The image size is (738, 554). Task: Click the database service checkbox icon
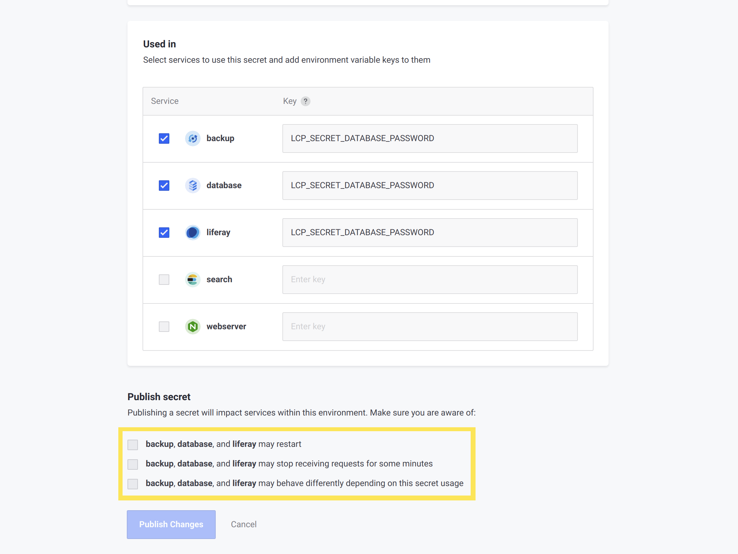click(x=163, y=185)
